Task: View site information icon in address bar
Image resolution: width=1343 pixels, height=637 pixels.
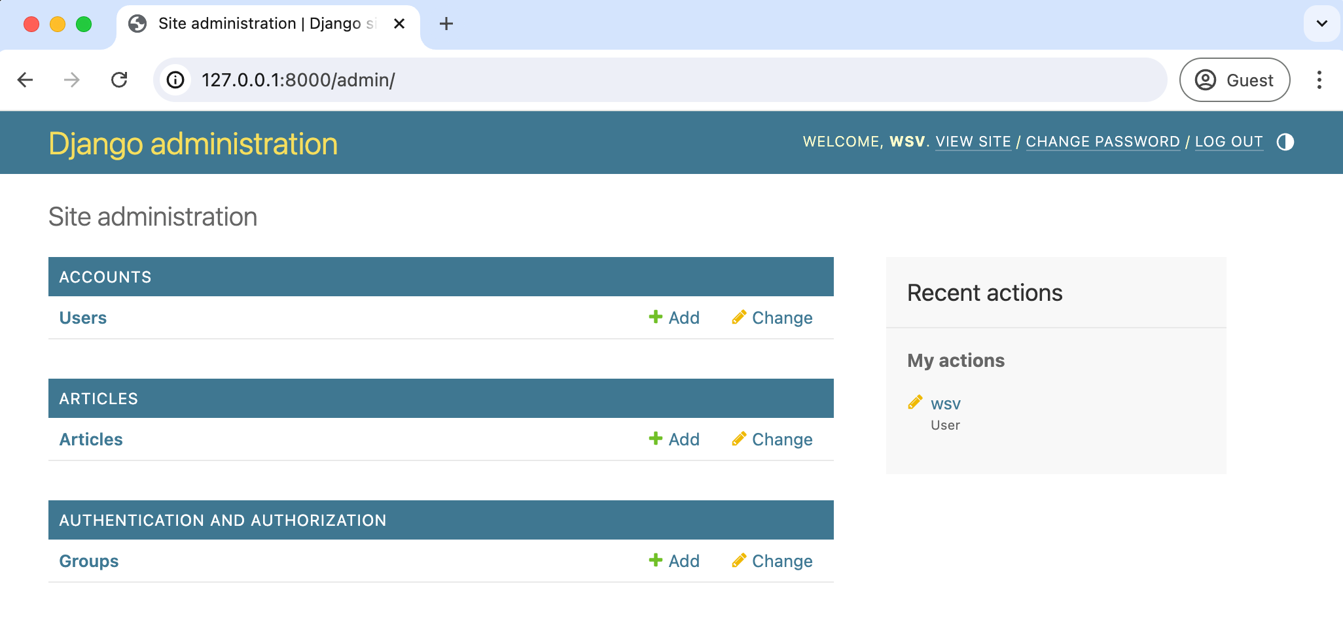Action: click(x=175, y=80)
